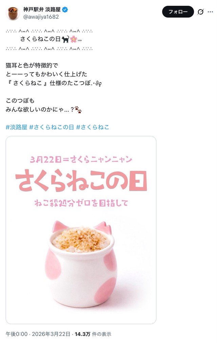Follow the account with フォロー button
The width and height of the screenshot is (217, 343).
[x=178, y=12]
